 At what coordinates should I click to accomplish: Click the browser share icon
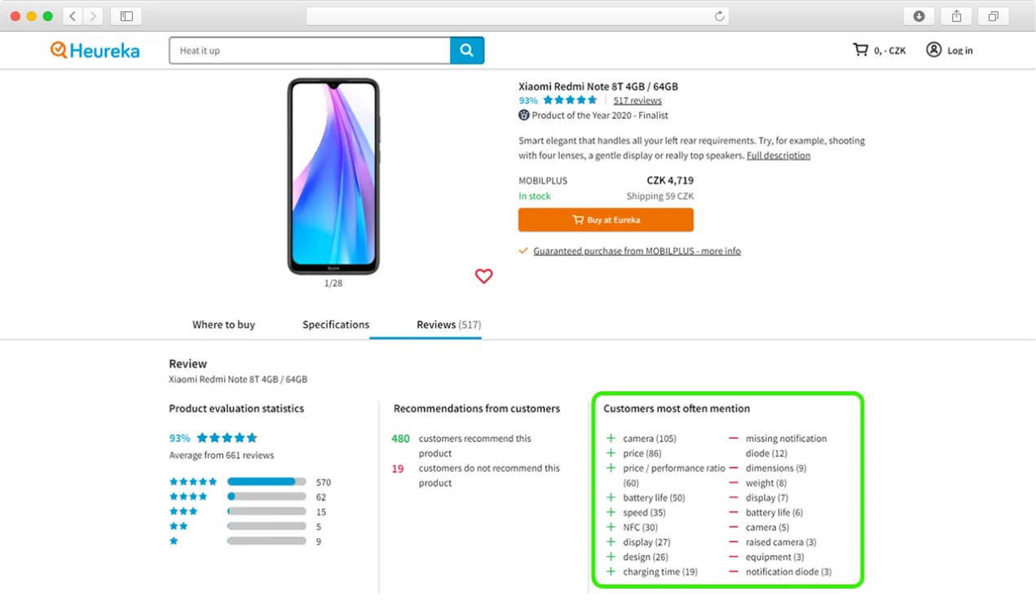point(955,15)
